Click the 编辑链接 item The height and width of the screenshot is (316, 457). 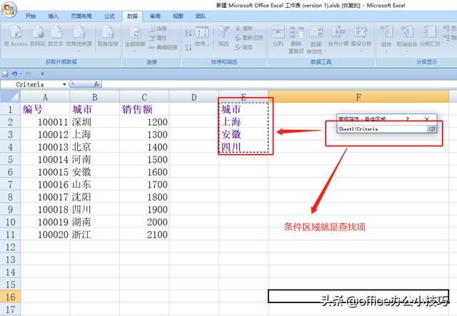(163, 47)
